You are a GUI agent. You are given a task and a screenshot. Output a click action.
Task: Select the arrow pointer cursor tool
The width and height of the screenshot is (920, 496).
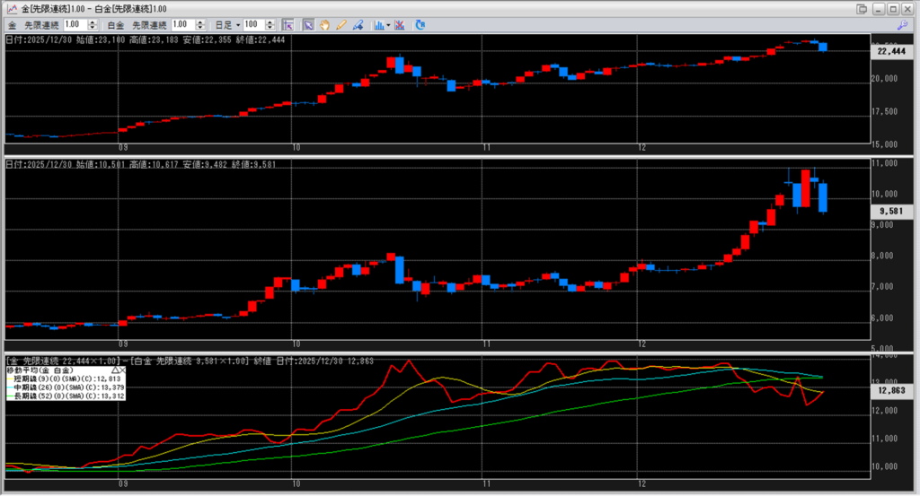308,24
